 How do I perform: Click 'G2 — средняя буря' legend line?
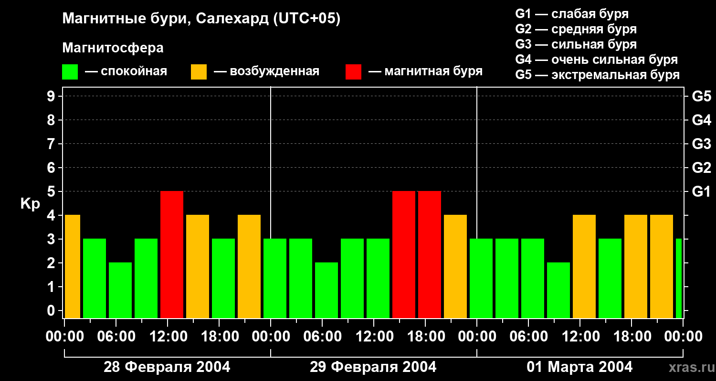pyautogui.click(x=576, y=29)
